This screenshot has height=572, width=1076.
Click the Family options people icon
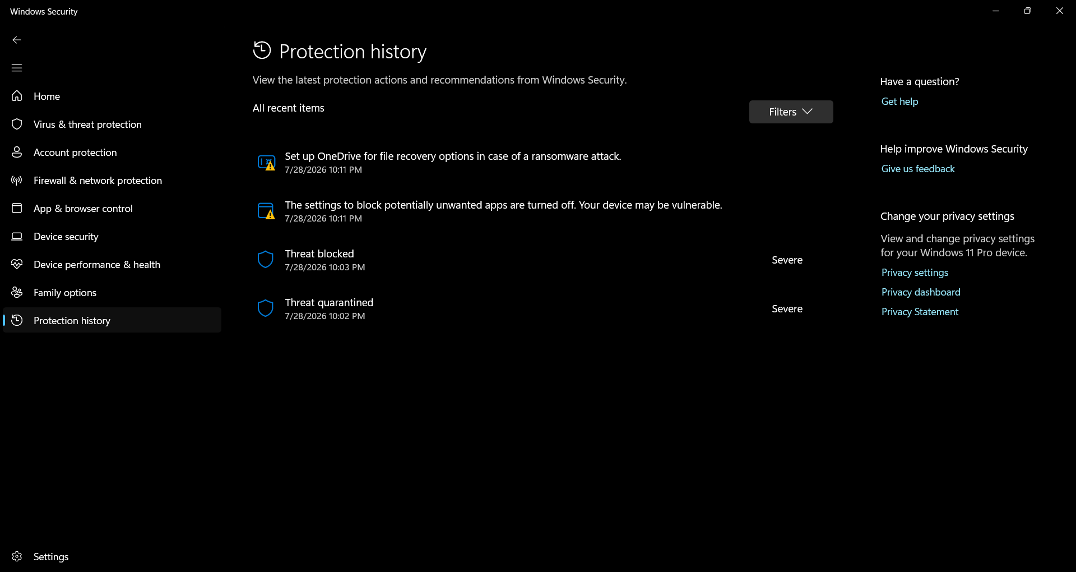click(x=17, y=292)
